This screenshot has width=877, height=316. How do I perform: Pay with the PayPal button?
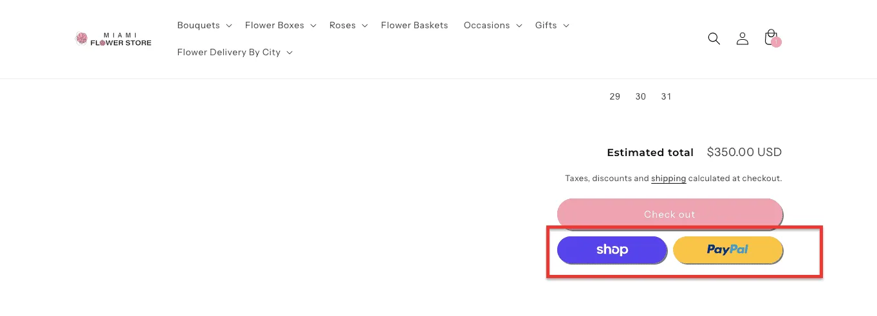click(x=728, y=250)
